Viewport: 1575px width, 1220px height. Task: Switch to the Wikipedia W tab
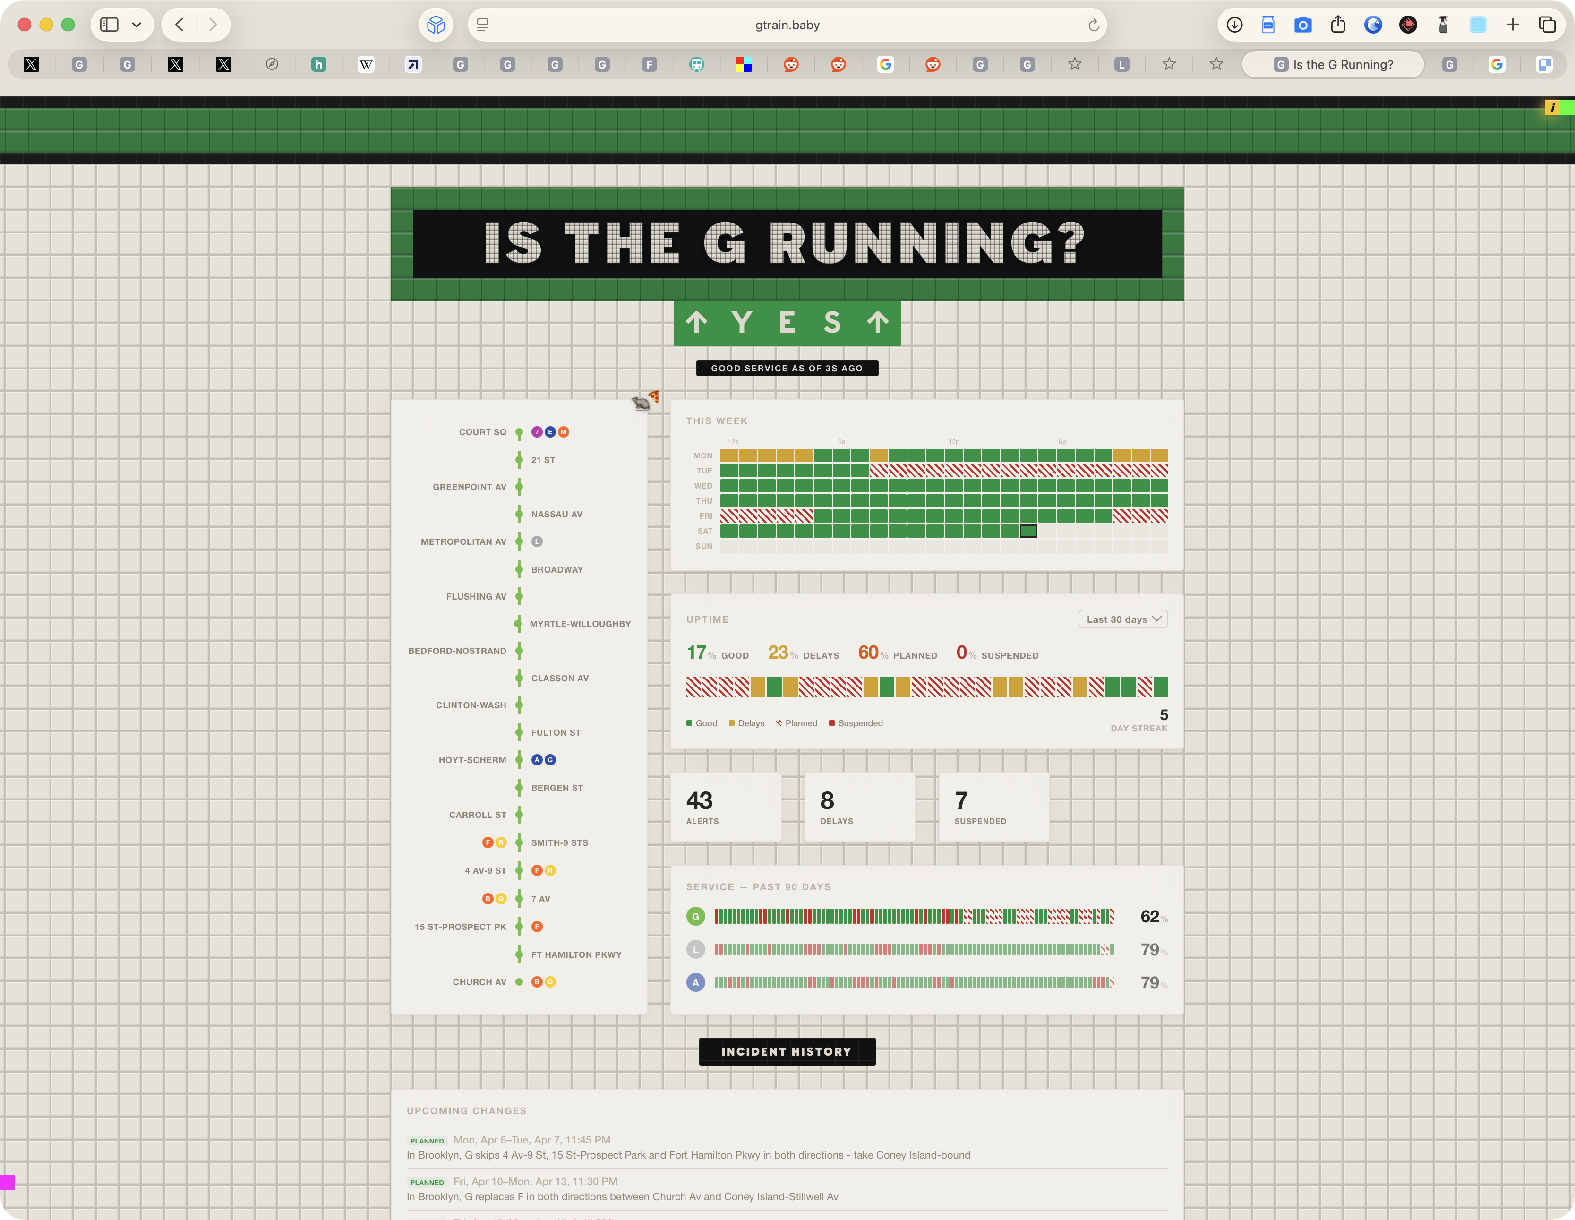(x=366, y=64)
